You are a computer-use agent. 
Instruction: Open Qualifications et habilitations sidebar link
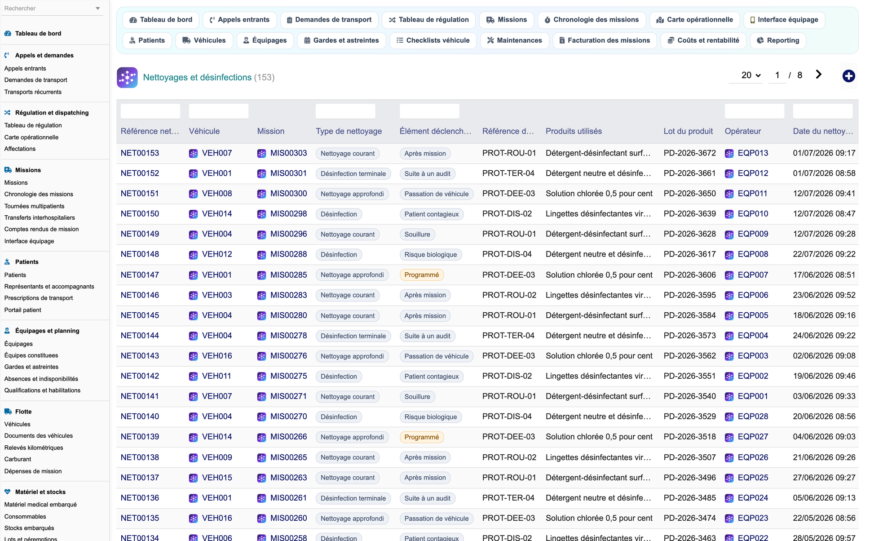coord(42,390)
